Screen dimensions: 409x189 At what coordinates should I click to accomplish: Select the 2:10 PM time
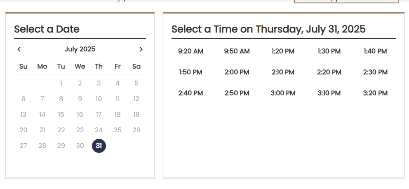283,72
